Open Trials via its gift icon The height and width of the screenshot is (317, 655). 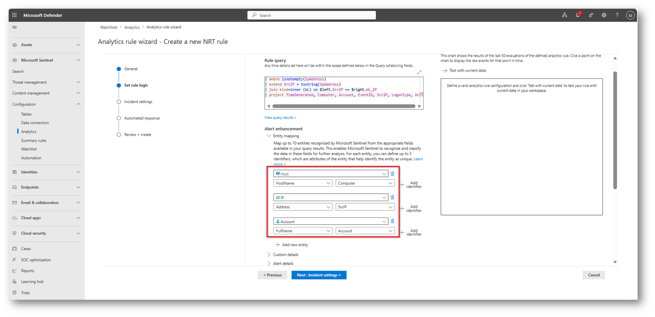(x=14, y=293)
